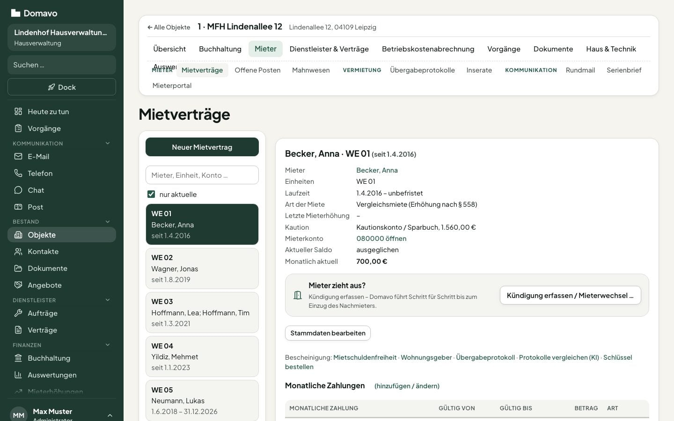Open the Lindenhof Hausverwaltung account switcher
Screen dimensions: 674x421
click(x=62, y=37)
